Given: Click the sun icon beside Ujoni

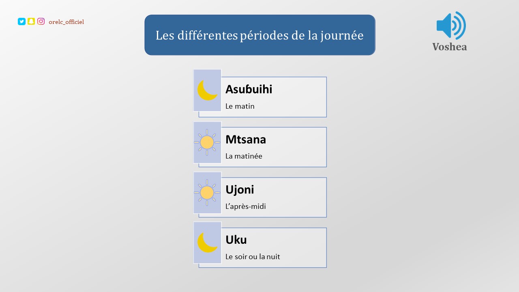Looking at the screenshot, I should (207, 193).
